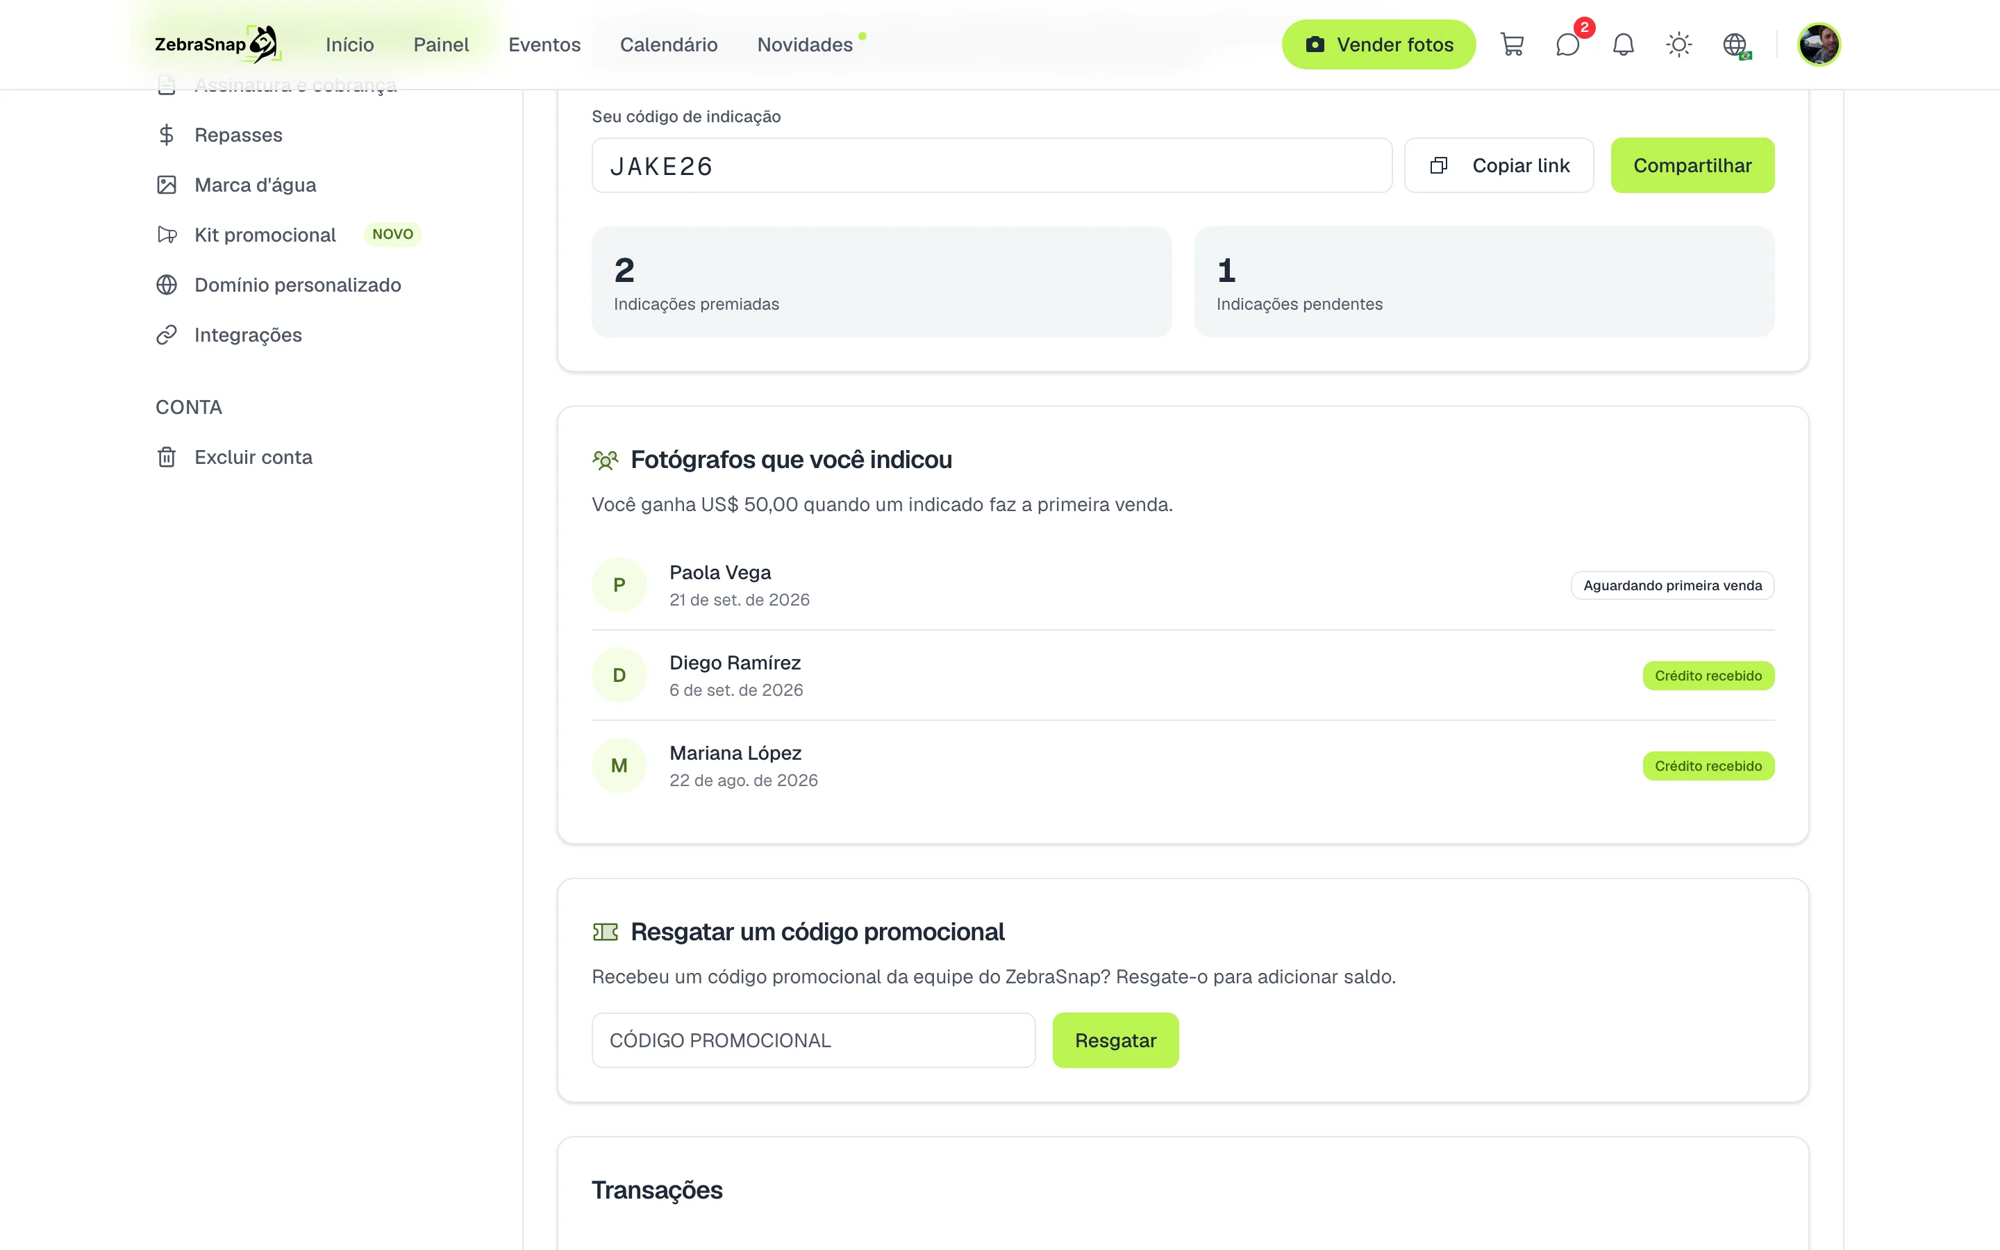Open Repasses in the sidebar
The height and width of the screenshot is (1250, 2000).
[238, 135]
